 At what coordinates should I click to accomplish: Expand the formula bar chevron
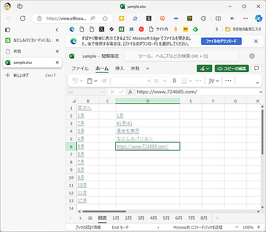coord(261,92)
